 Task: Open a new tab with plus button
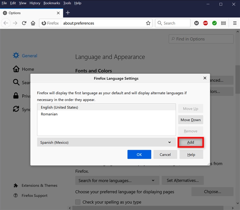coord(68,13)
